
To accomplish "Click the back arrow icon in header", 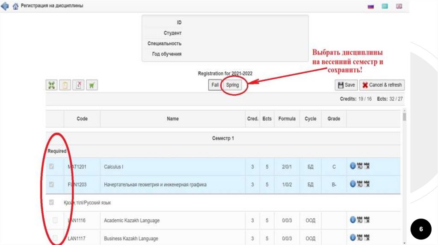I will click(x=5, y=6).
